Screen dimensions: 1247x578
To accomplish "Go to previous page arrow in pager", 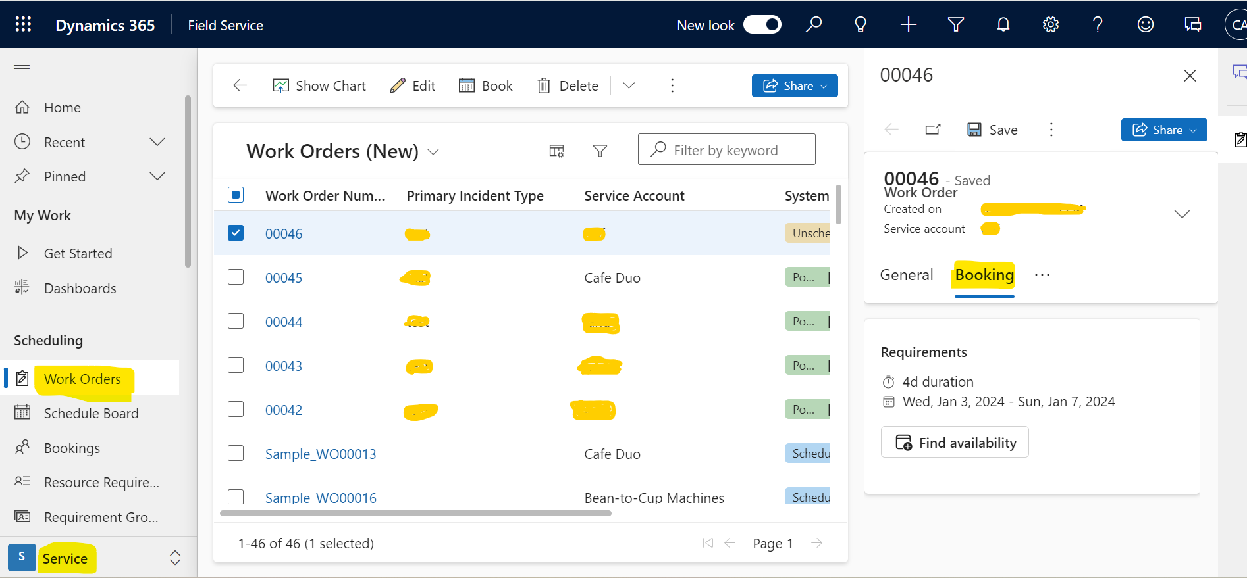I will point(730,543).
